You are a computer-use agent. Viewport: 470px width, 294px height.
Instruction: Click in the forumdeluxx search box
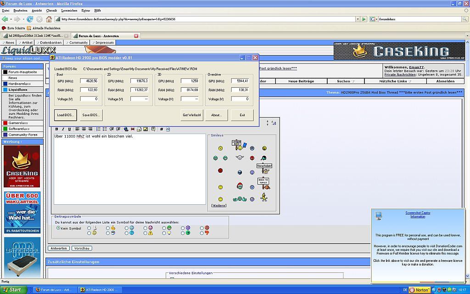(420, 19)
